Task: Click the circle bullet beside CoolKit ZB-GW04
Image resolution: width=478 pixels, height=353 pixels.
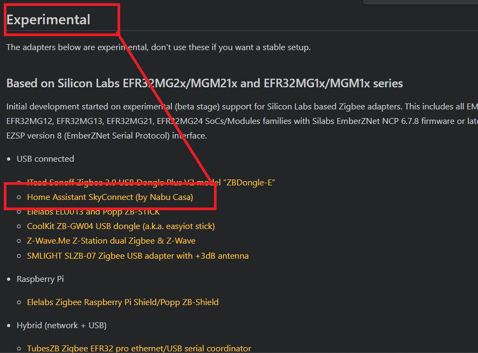Action: pos(19,226)
